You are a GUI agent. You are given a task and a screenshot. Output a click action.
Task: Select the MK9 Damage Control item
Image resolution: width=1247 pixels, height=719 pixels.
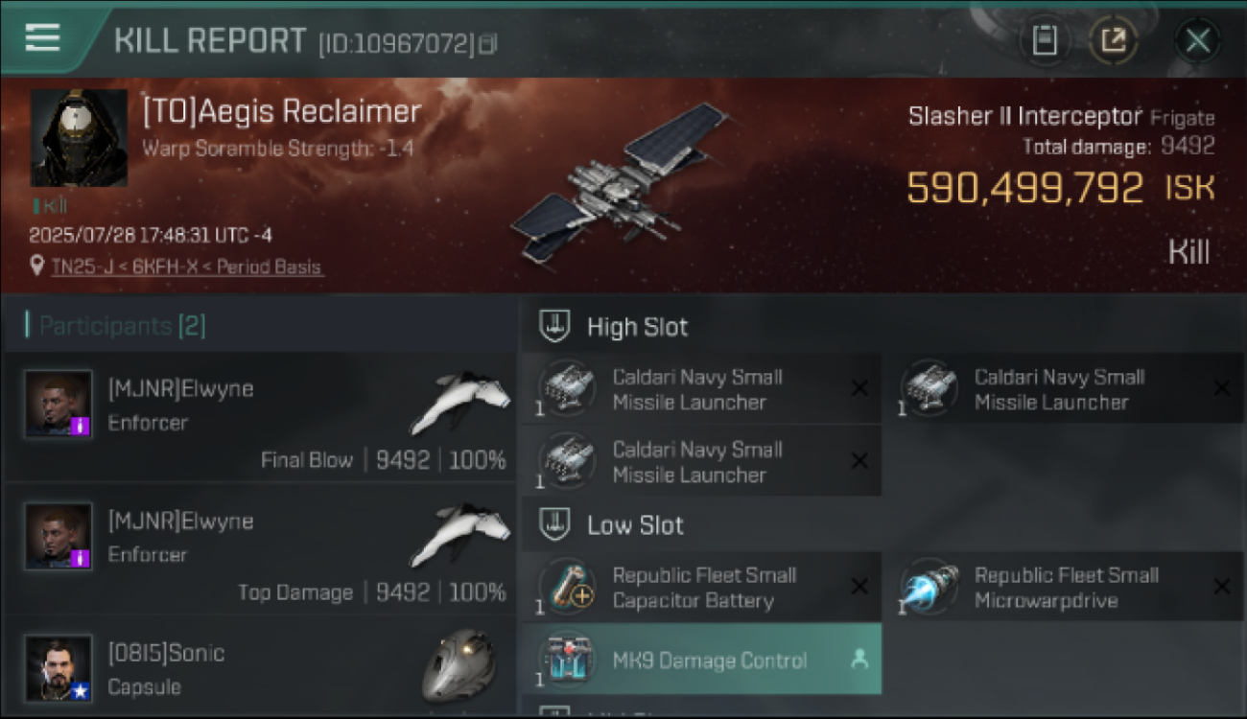(x=701, y=660)
